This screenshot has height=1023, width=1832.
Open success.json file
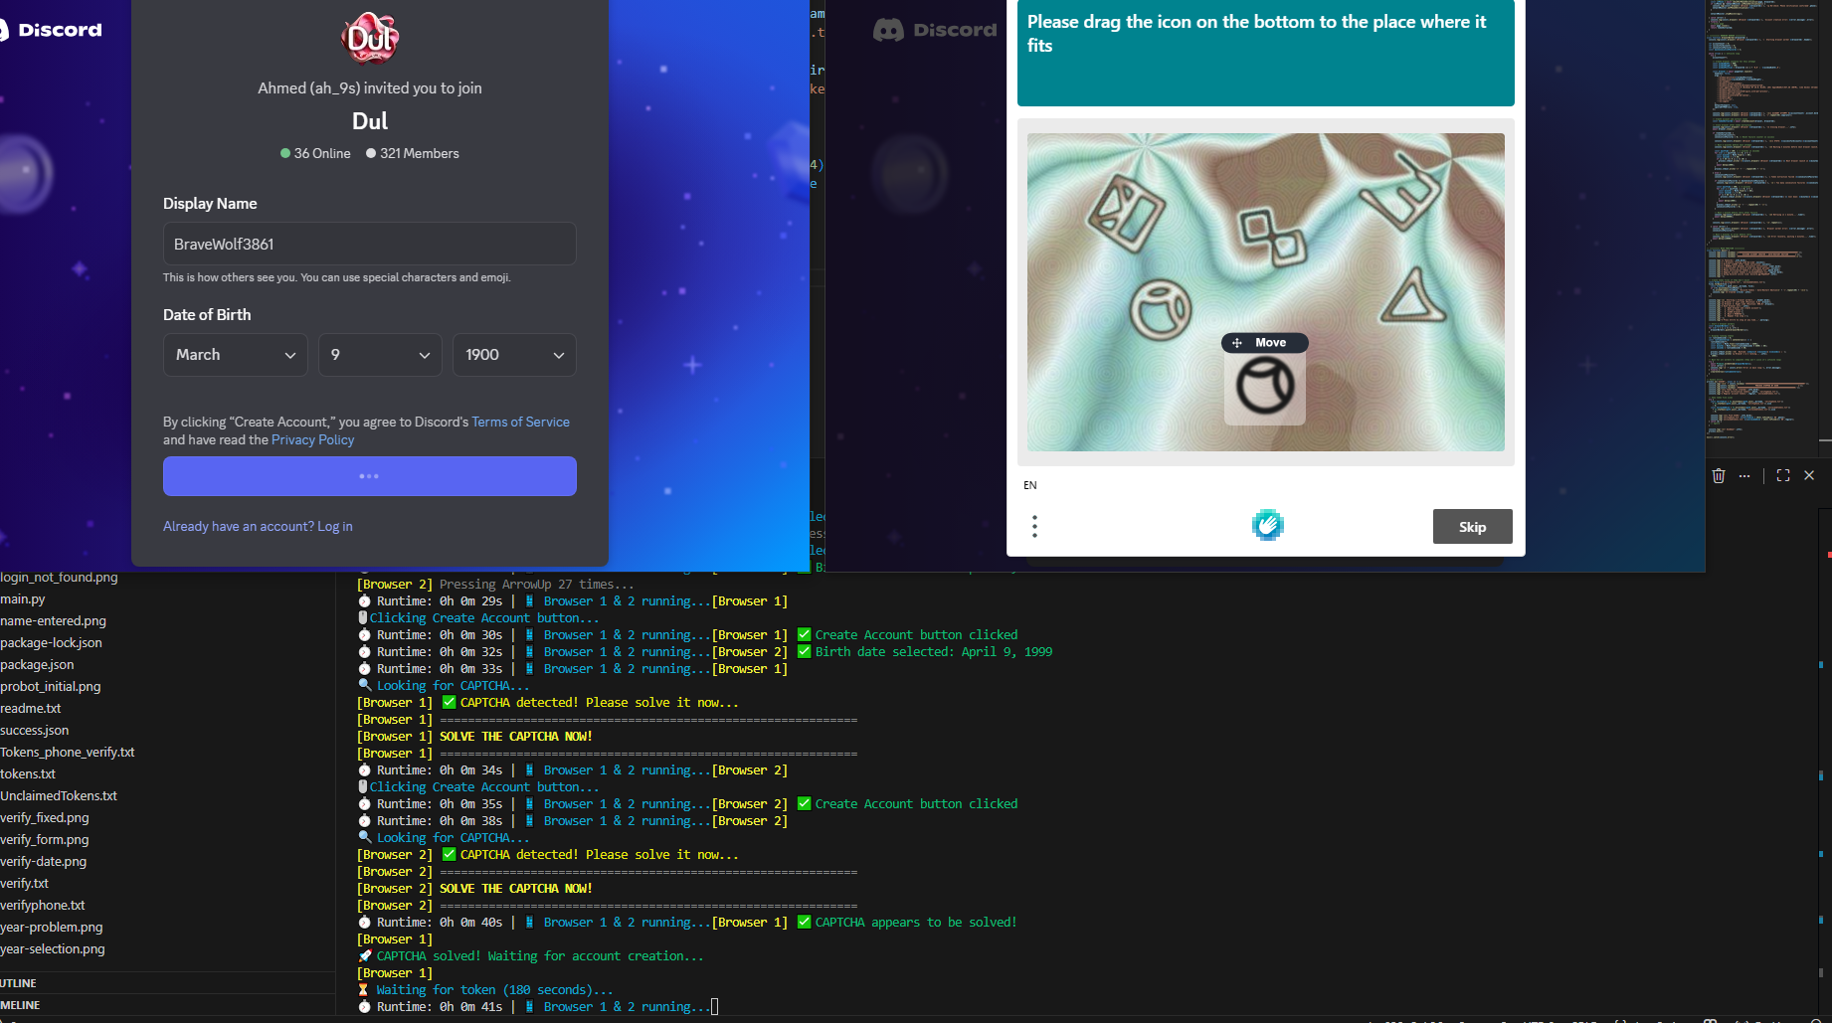coord(35,730)
